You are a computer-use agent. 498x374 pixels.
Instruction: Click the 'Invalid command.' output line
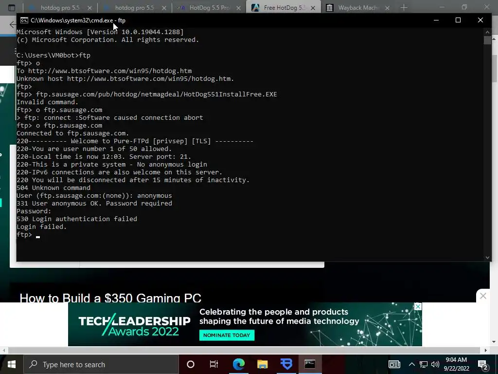click(47, 102)
